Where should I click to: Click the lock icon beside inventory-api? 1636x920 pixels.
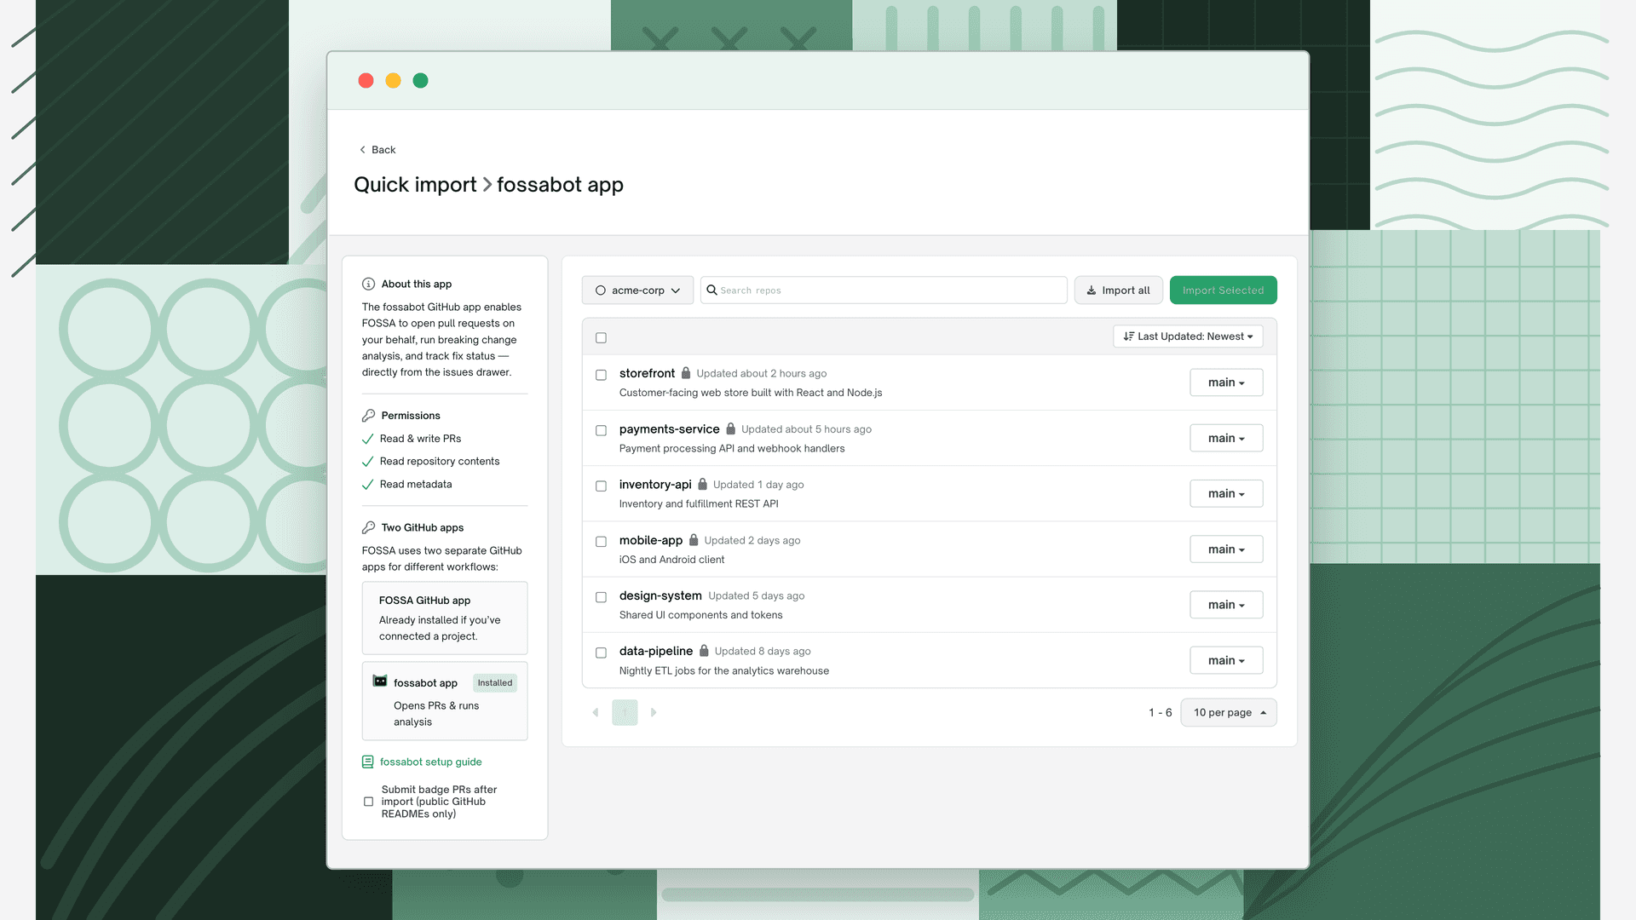tap(702, 484)
